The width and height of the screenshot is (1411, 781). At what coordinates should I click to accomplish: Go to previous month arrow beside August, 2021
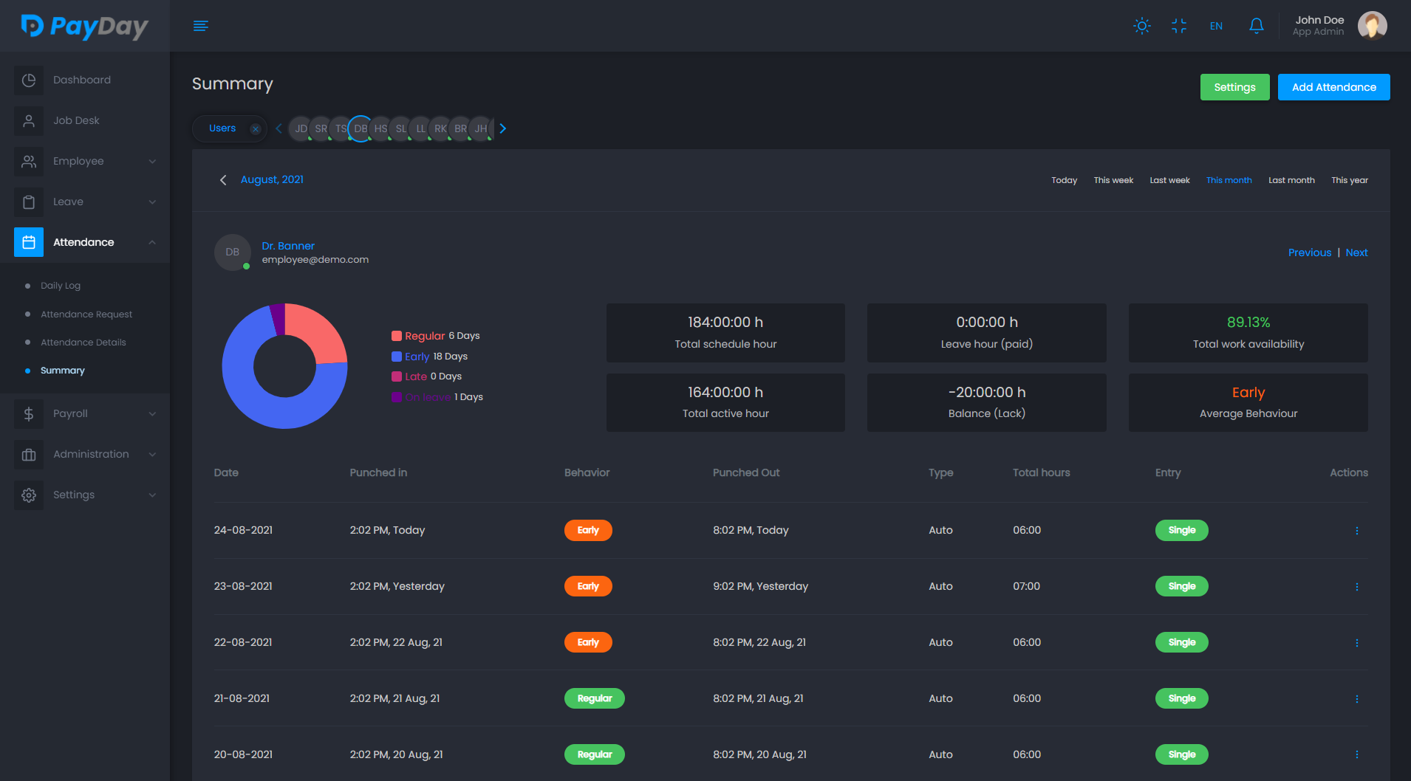[223, 180]
